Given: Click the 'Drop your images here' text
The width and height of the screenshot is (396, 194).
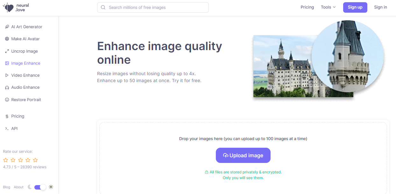Looking at the screenshot, I should pyautogui.click(x=243, y=139).
